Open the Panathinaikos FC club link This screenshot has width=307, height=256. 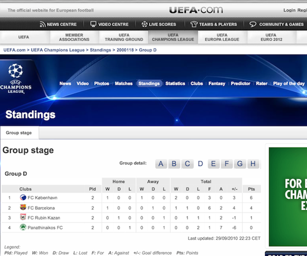pos(45,228)
